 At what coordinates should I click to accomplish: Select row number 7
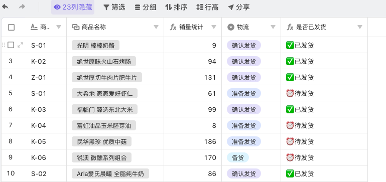(x=11, y=125)
